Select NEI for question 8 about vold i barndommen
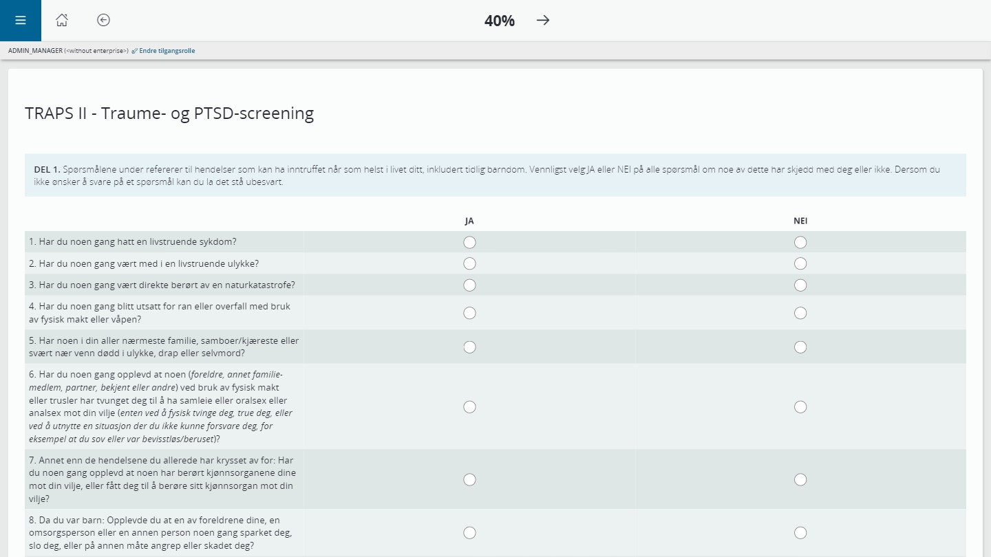 800,532
